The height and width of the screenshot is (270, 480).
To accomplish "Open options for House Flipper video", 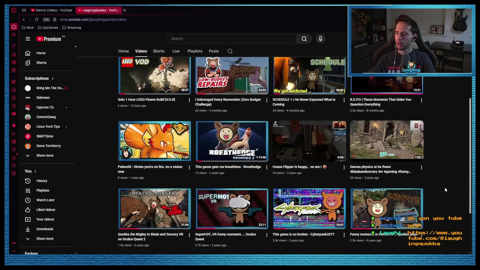I will (x=344, y=167).
